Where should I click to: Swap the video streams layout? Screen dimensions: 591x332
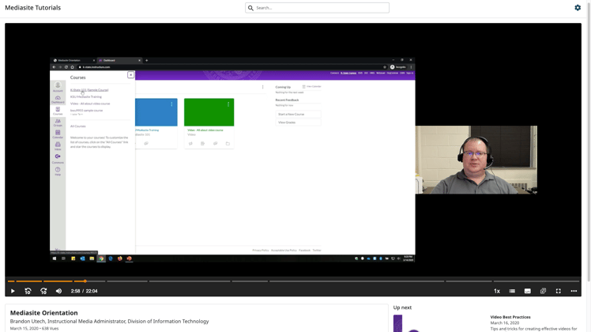point(543,291)
